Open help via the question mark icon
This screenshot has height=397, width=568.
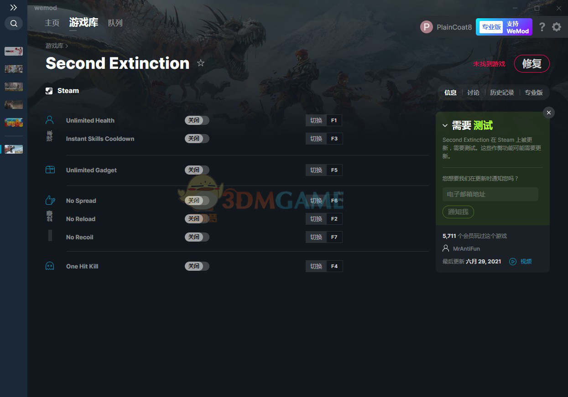542,27
